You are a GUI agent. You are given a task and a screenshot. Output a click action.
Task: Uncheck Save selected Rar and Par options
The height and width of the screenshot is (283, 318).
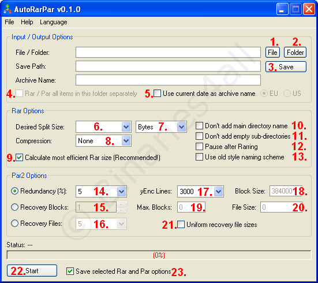70,271
